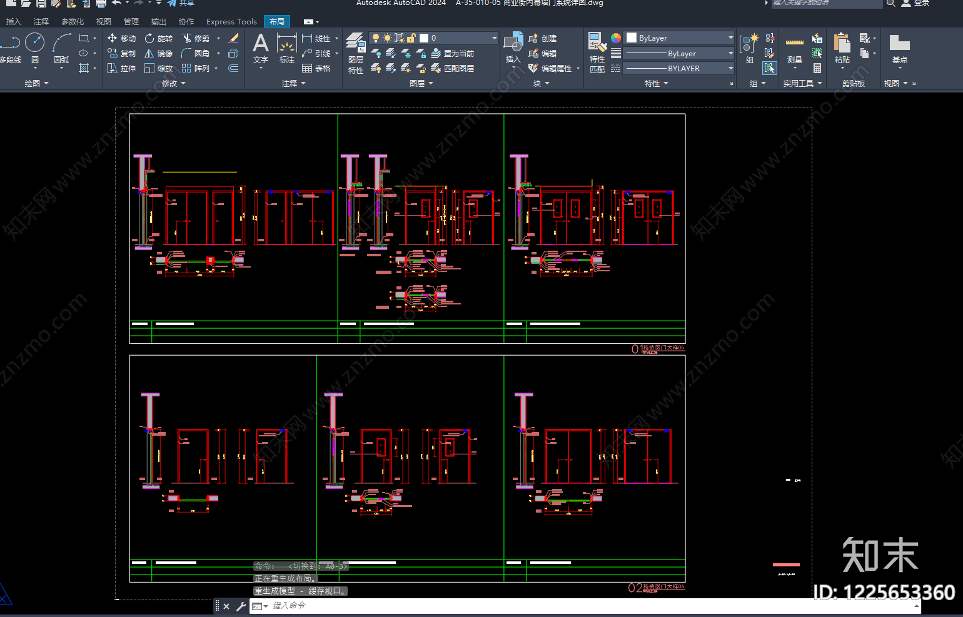
Task: Open Layer Properties (图层特性) manager
Action: (x=356, y=53)
